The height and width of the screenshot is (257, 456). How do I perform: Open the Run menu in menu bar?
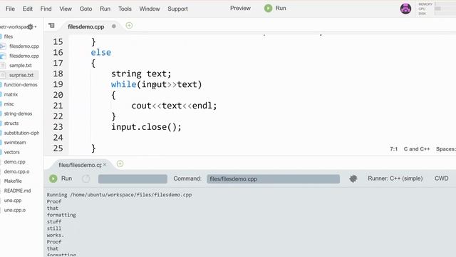pyautogui.click(x=105, y=9)
